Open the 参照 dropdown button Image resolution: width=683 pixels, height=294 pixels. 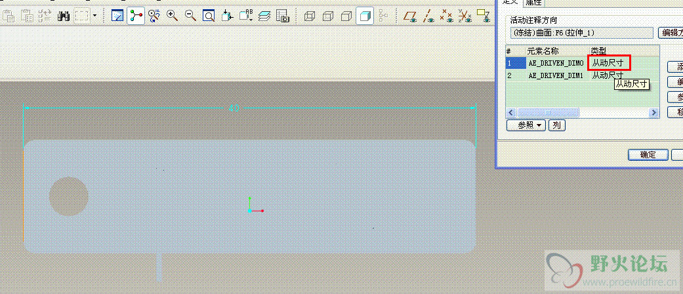pyautogui.click(x=527, y=125)
